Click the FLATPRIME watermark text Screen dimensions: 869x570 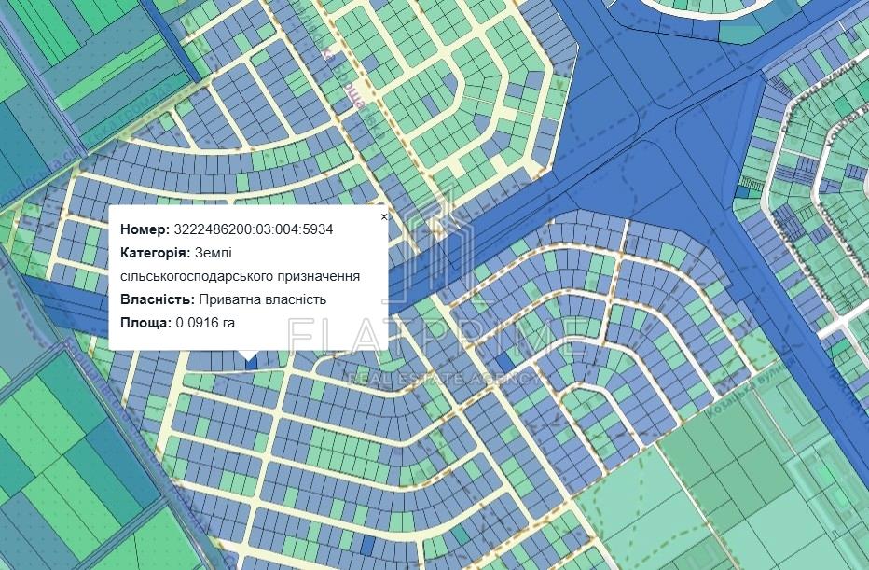coord(438,338)
